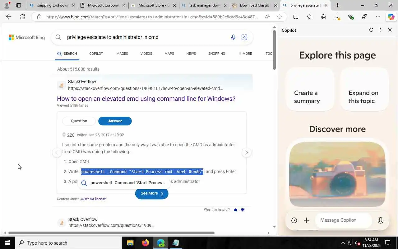Open the Favorites list icon
The image size is (398, 249).
(x=309, y=17)
